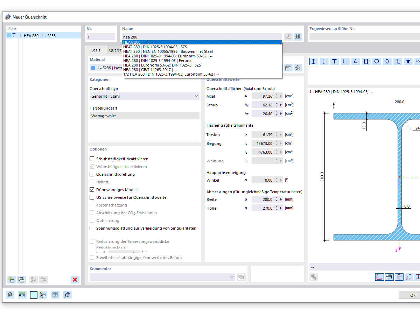Select list row 1 HEA 280 | 1 - S235
This screenshot has width=420, height=315.
coord(43,36)
